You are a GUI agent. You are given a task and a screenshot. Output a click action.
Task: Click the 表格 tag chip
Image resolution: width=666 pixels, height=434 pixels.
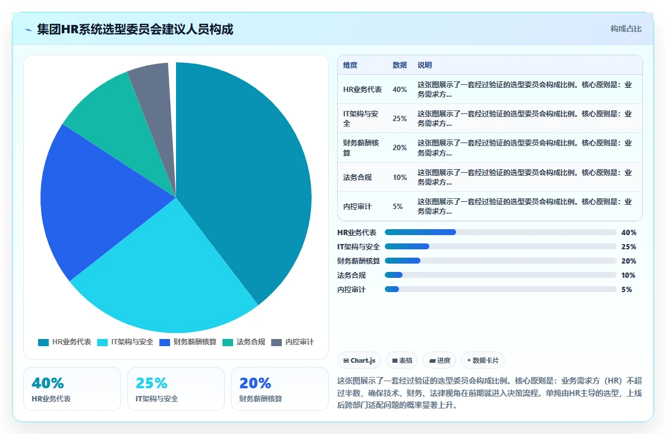click(402, 360)
